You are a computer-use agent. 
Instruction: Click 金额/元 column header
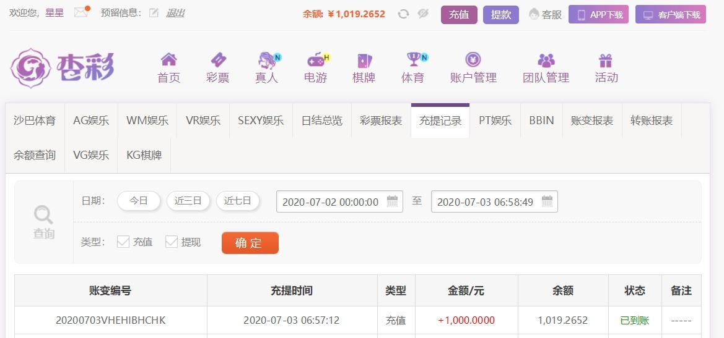(466, 290)
